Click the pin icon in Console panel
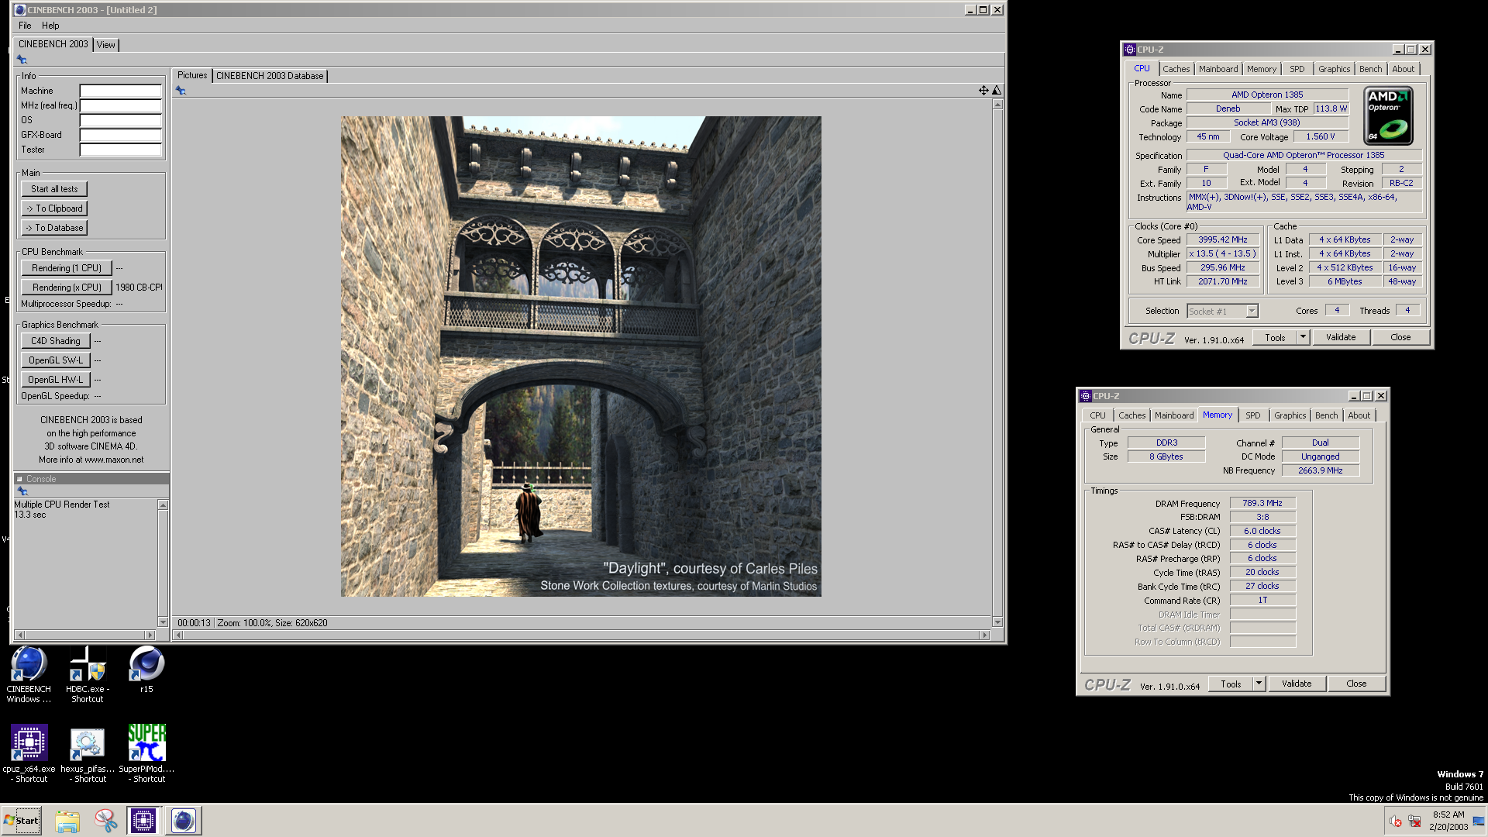The height and width of the screenshot is (837, 1488). [22, 491]
